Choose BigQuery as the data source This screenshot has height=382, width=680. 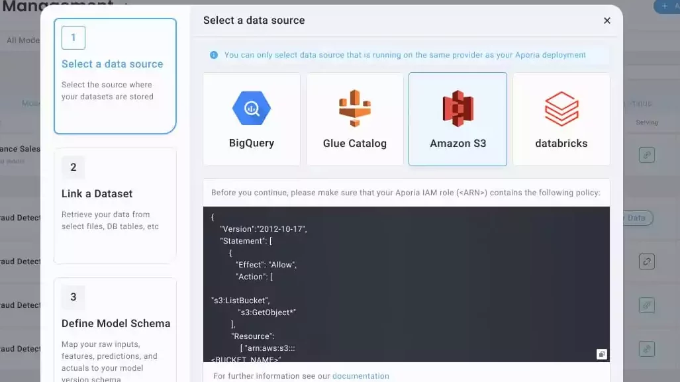[x=252, y=119]
